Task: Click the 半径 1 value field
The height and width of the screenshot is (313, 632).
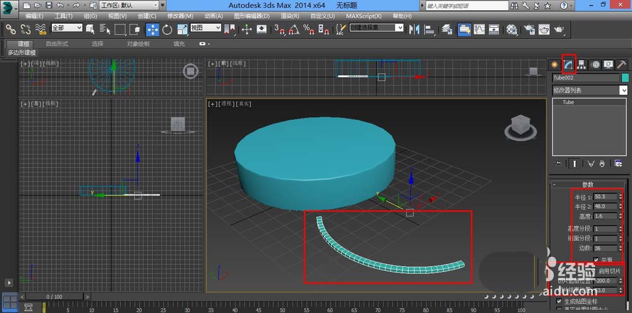Action: tap(605, 196)
